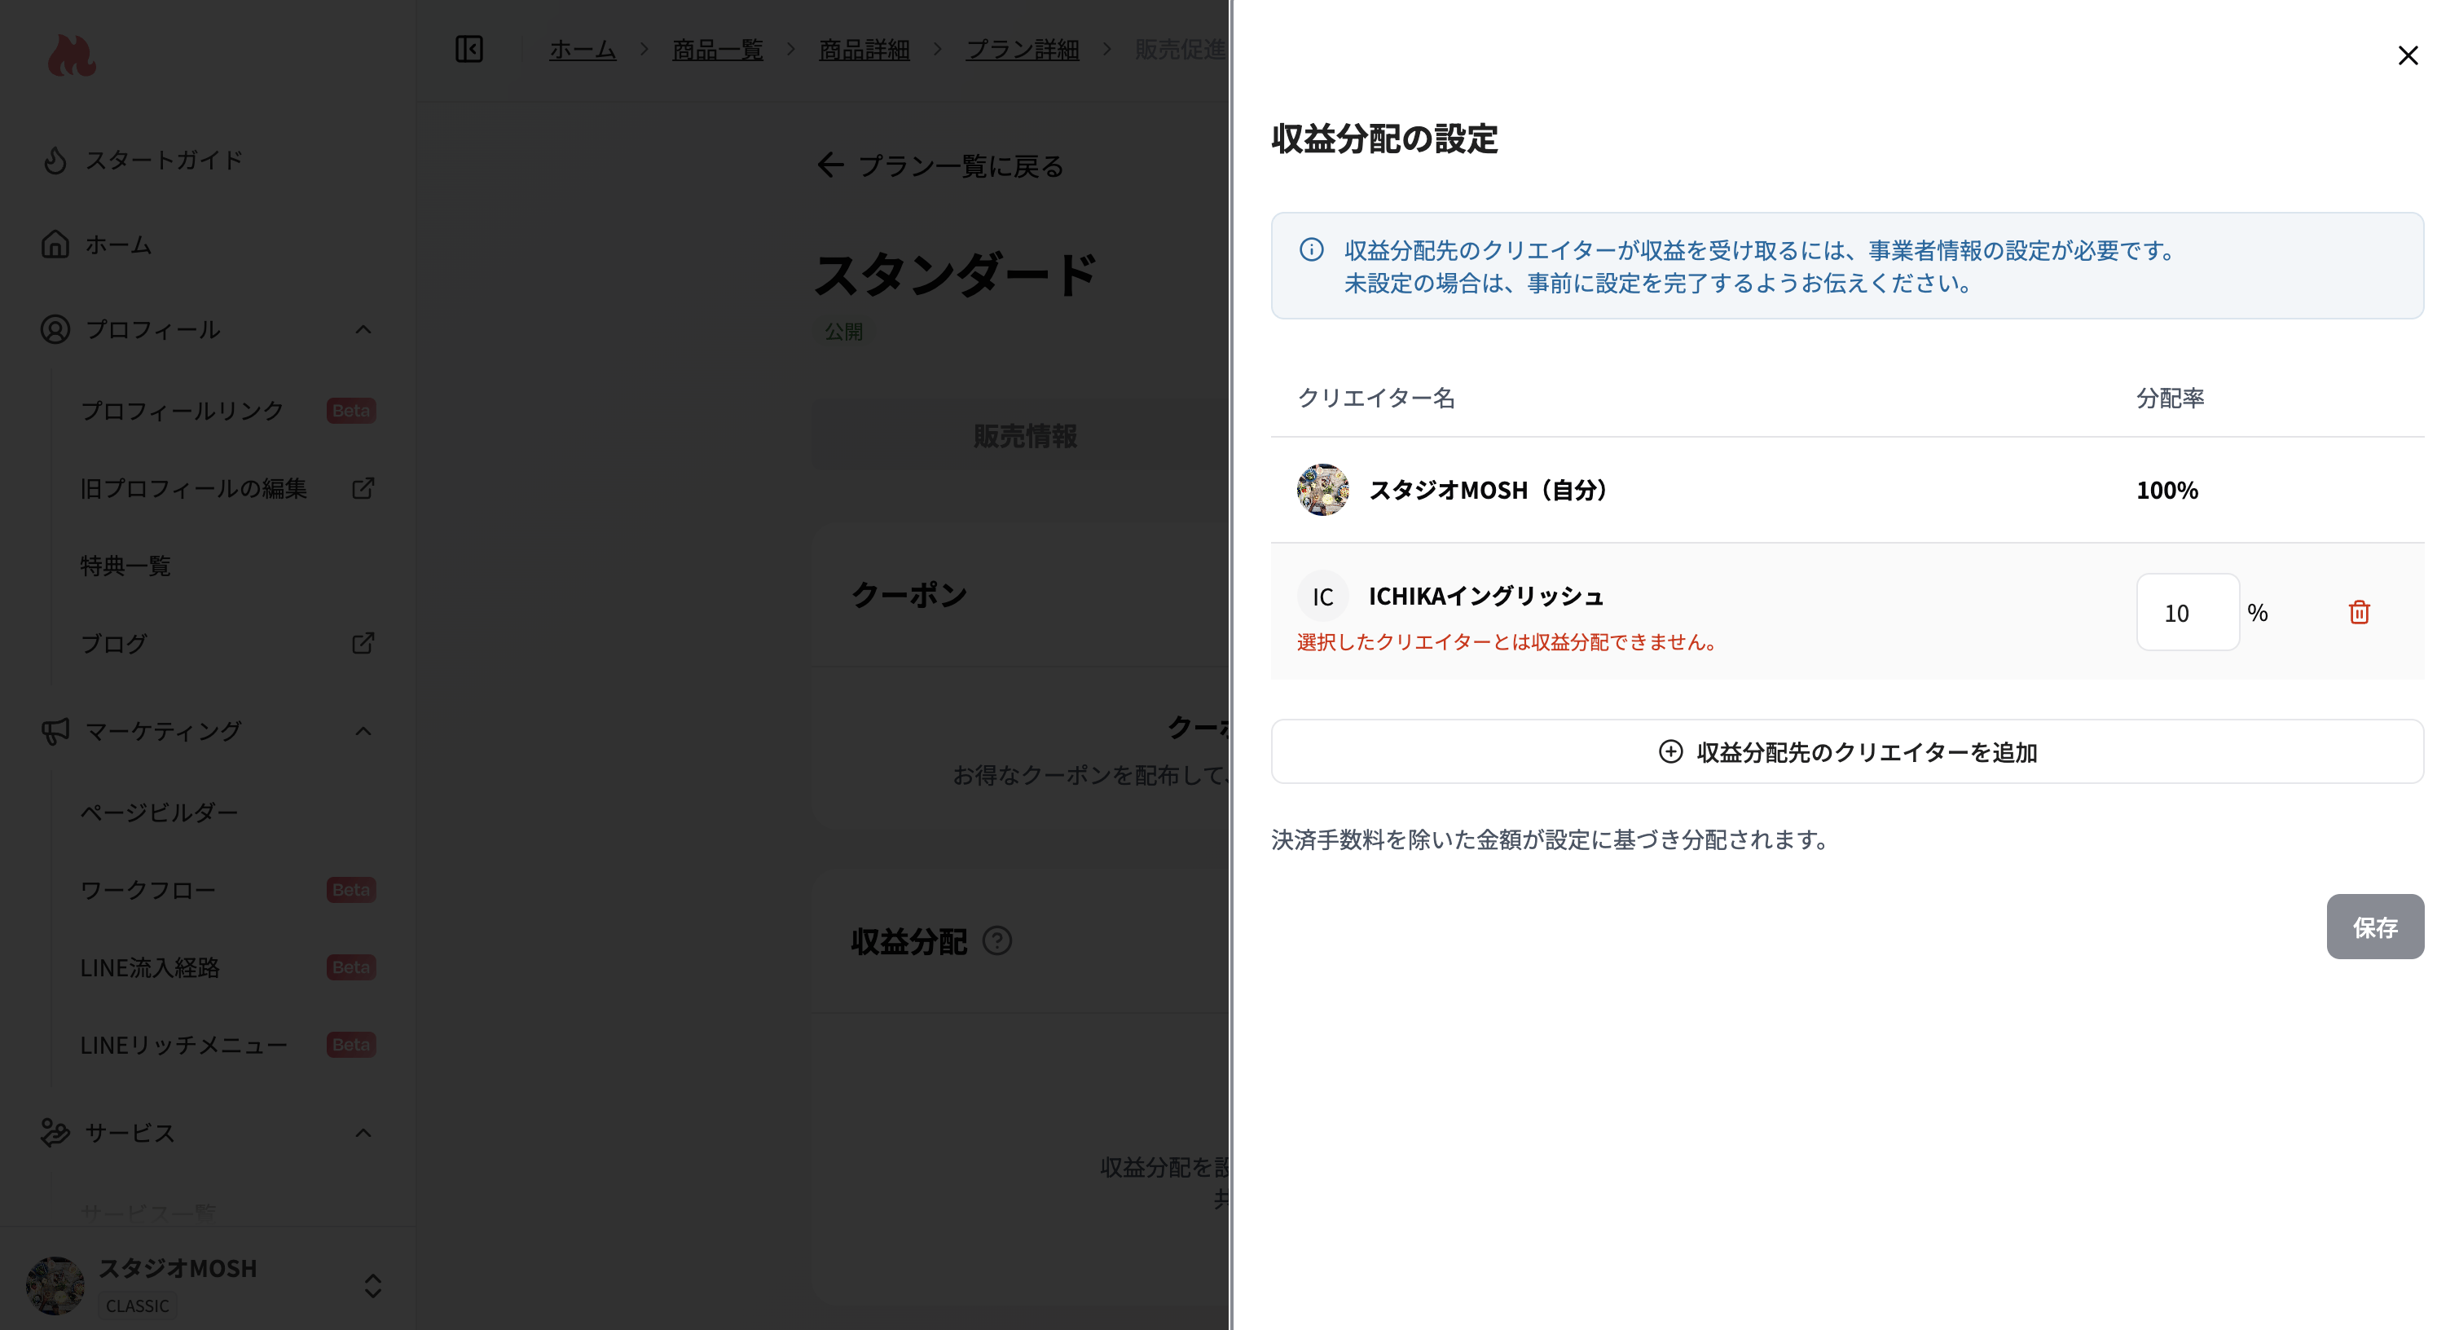Click the ICHIKAイングリッシュ creator name
Viewport: 2459px width, 1330px height.
click(1486, 596)
